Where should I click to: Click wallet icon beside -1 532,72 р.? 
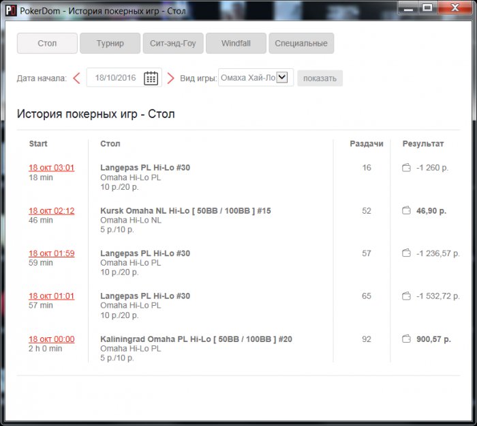point(406,296)
